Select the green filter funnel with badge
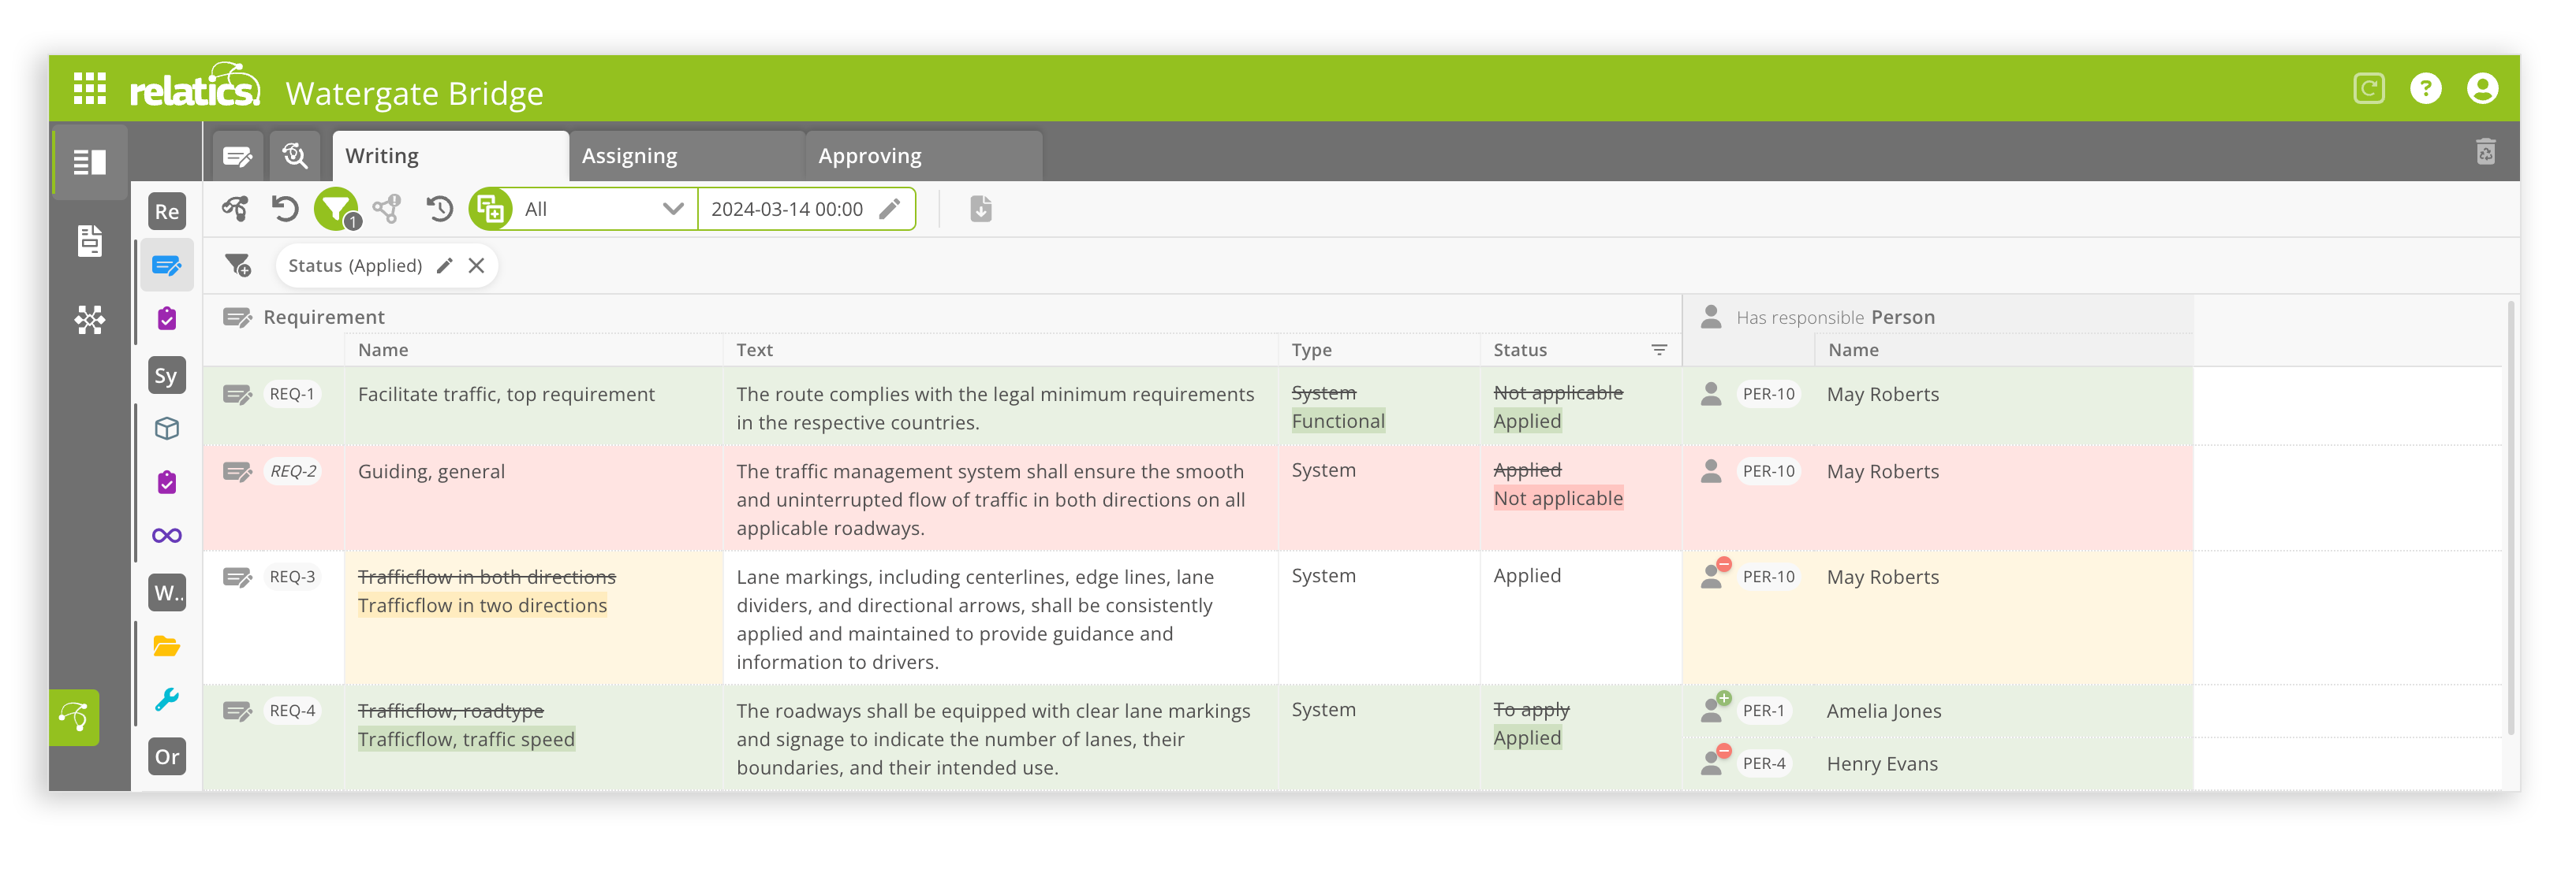 (x=335, y=209)
